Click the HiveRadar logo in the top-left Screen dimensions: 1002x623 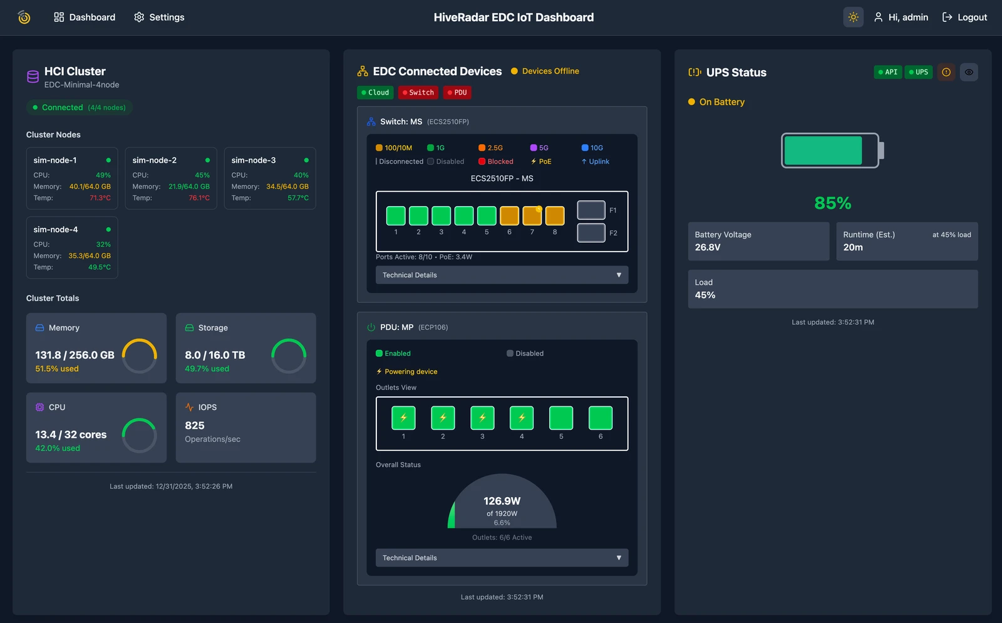click(23, 18)
